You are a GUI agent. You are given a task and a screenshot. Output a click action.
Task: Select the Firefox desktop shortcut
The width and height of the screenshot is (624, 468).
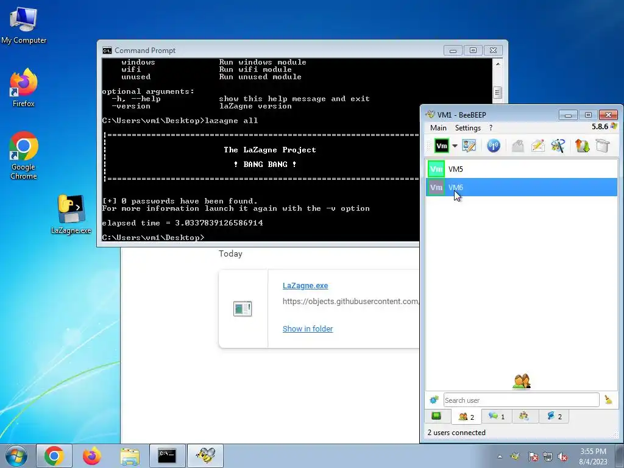tap(24, 88)
